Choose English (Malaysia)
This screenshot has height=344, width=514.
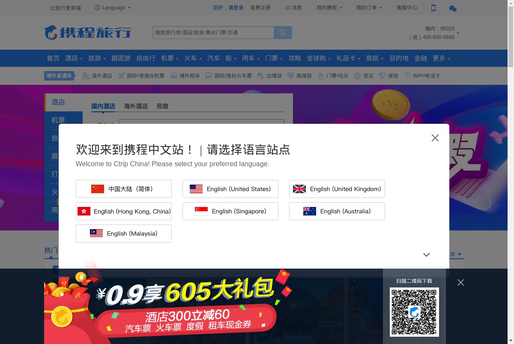tap(124, 233)
